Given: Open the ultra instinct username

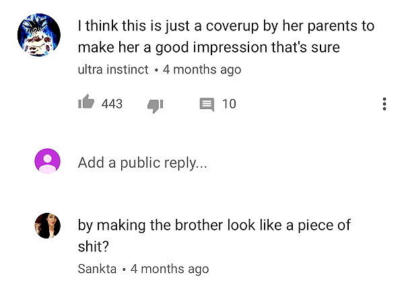Looking at the screenshot, I should coord(113,69).
